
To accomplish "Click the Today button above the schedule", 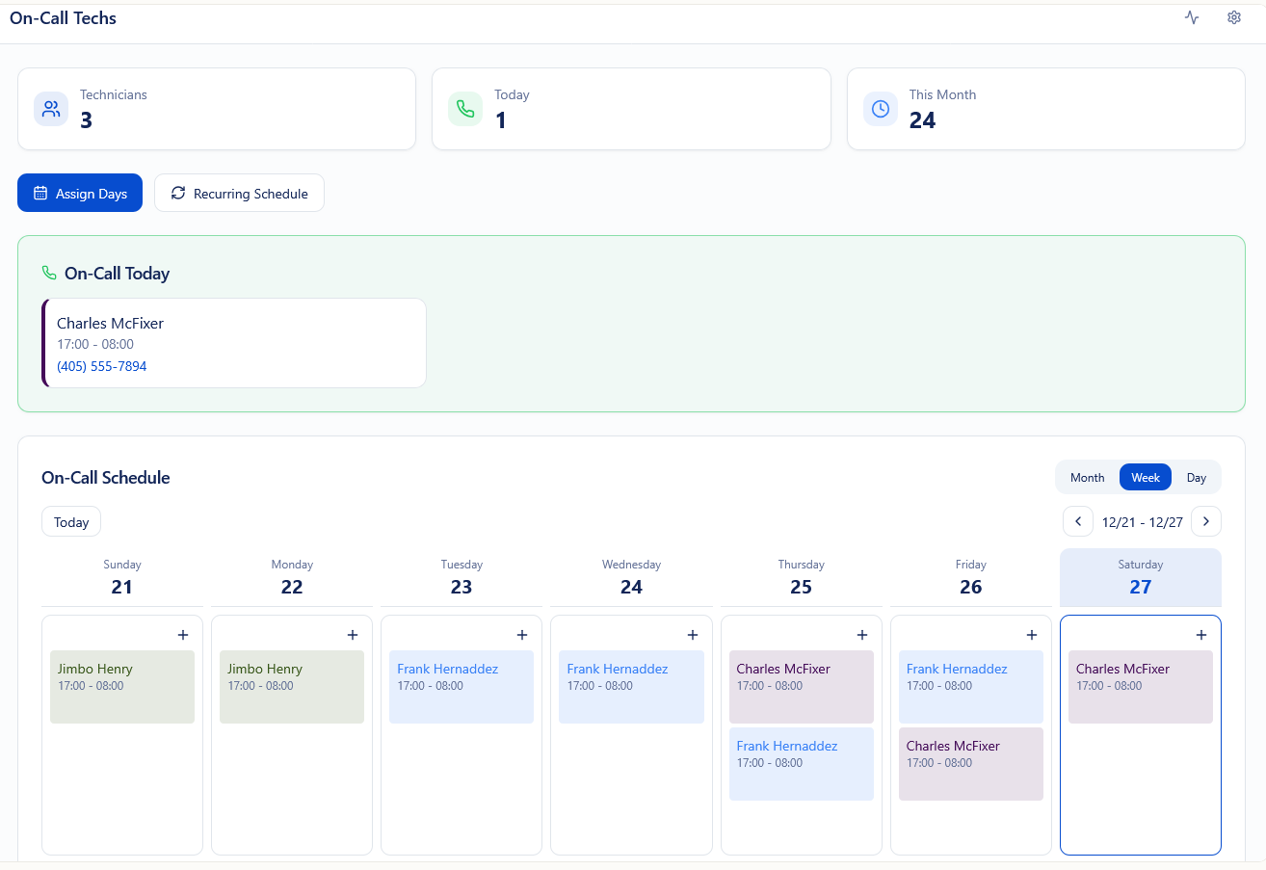I will 70,521.
